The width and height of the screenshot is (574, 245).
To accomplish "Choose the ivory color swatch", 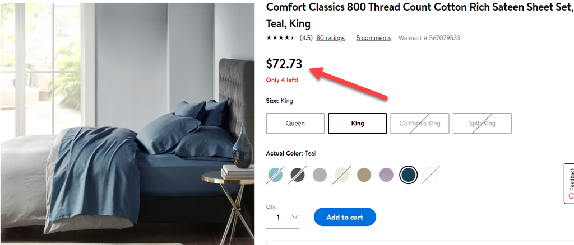I will (x=342, y=175).
